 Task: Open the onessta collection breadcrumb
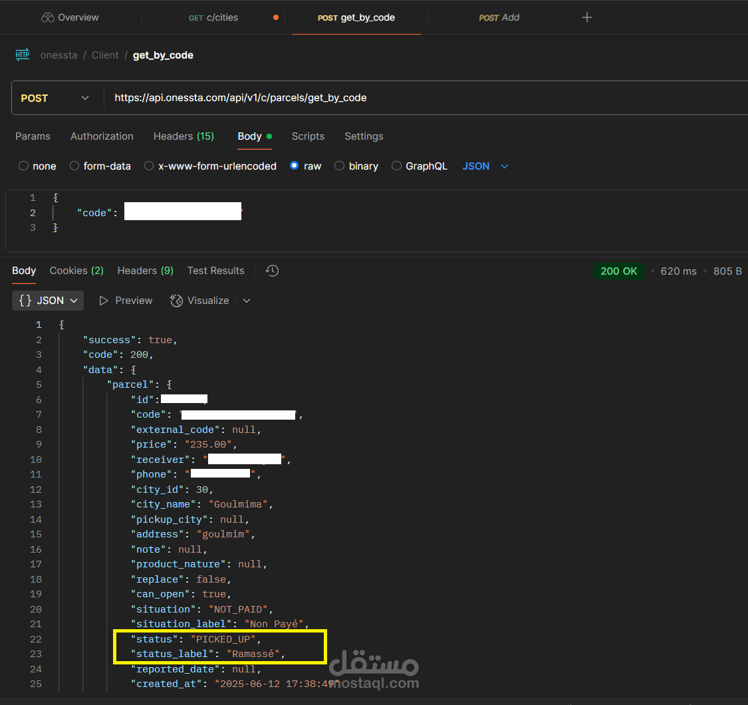coord(59,55)
